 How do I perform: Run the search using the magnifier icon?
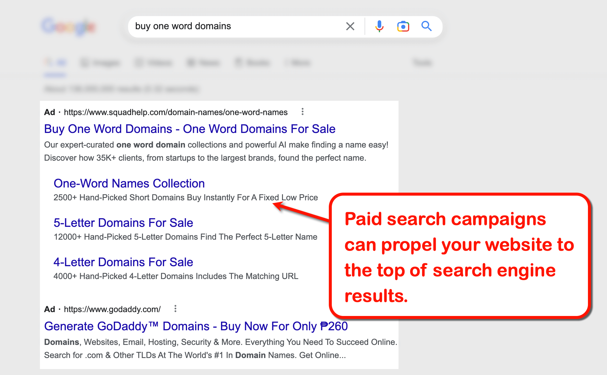[x=427, y=26]
